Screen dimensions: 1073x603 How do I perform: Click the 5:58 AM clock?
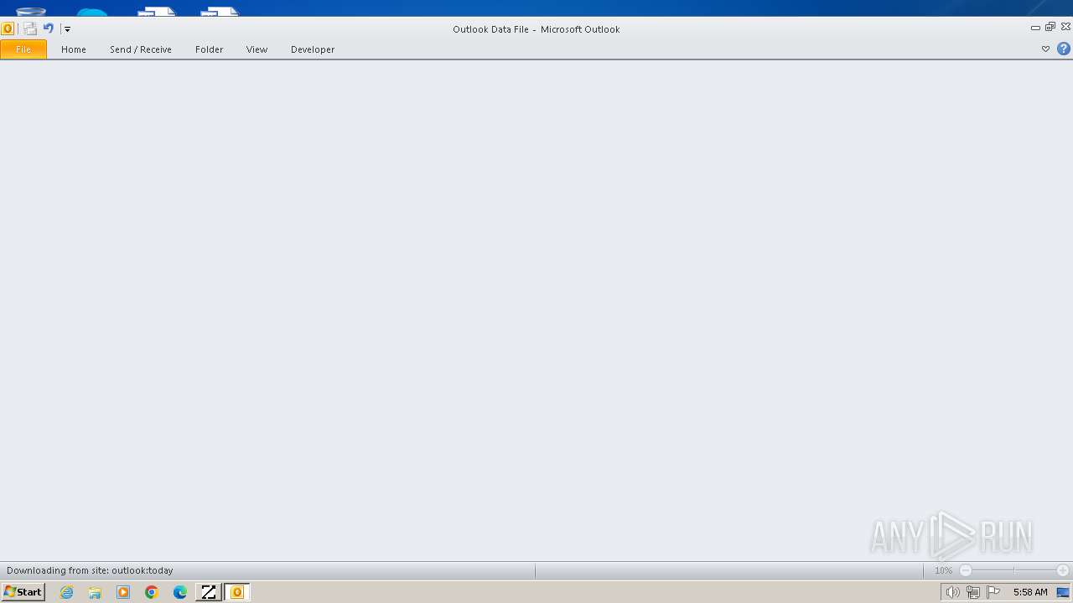tap(1030, 592)
